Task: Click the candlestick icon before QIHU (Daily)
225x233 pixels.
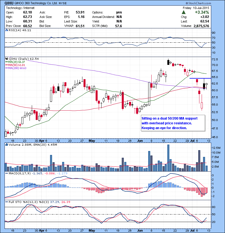Action: pos(6,59)
